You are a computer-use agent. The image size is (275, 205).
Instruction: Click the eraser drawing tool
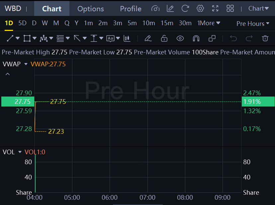pos(148,38)
